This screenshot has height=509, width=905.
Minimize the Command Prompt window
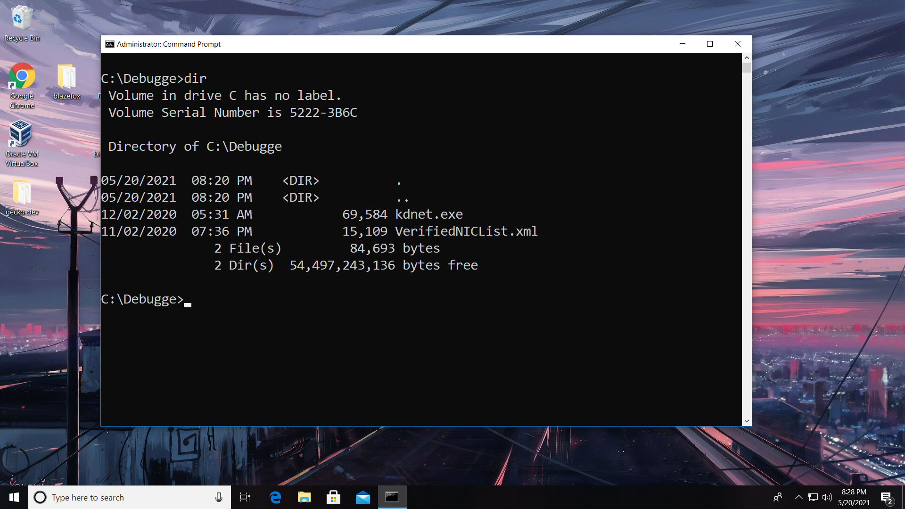682,44
